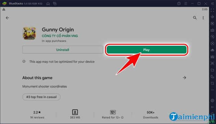Click the shake device icon
216x124 pixels.
pos(212,83)
